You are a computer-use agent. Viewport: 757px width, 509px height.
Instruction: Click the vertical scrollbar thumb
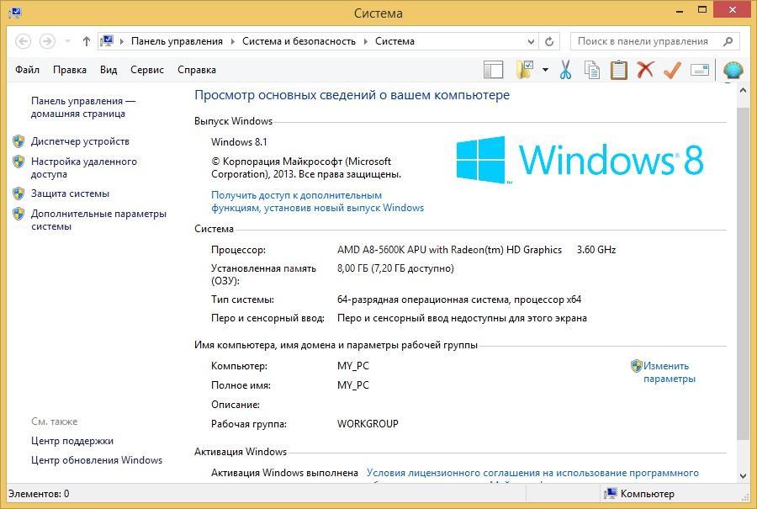click(x=743, y=273)
